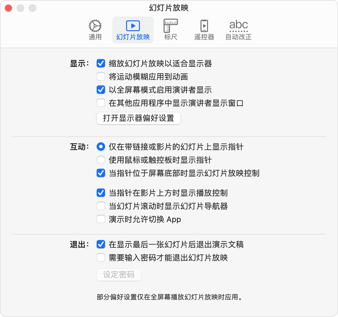Close the 幻灯片放映 preferences window

[x=8, y=8]
